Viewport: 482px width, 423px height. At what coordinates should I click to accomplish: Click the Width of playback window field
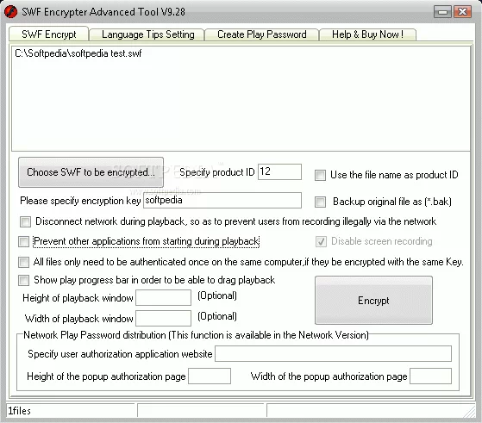tap(163, 318)
